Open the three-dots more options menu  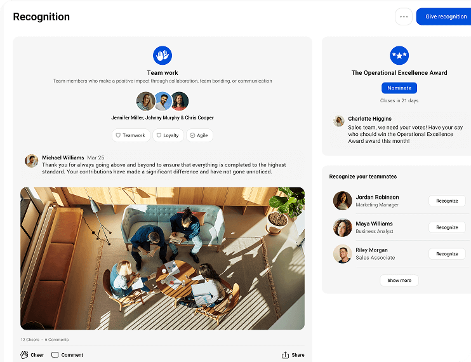[404, 17]
